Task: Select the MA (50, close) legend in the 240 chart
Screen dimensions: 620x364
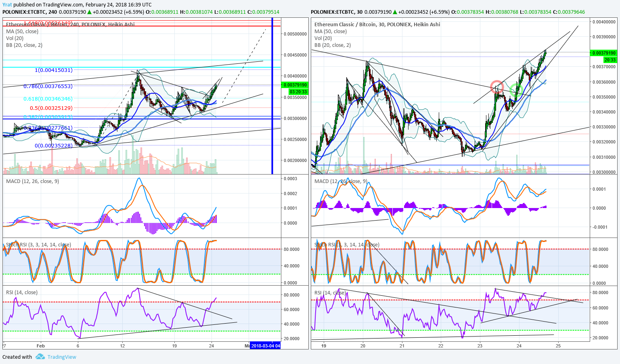Action: 22,31
